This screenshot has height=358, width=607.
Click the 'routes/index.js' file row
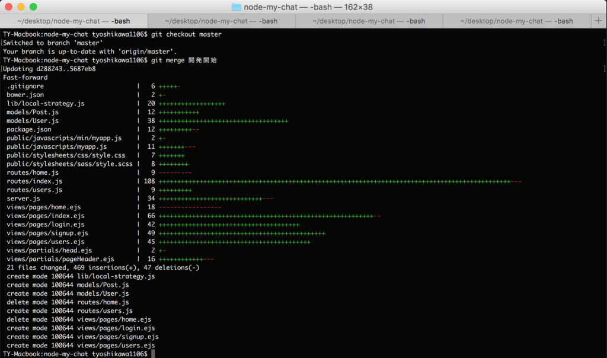click(264, 181)
